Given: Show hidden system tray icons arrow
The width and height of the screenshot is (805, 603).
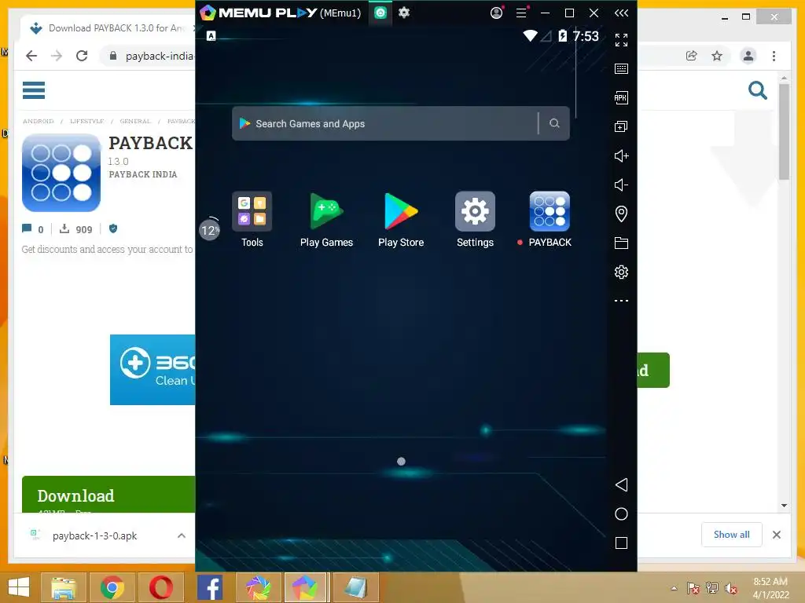Looking at the screenshot, I should point(674,588).
